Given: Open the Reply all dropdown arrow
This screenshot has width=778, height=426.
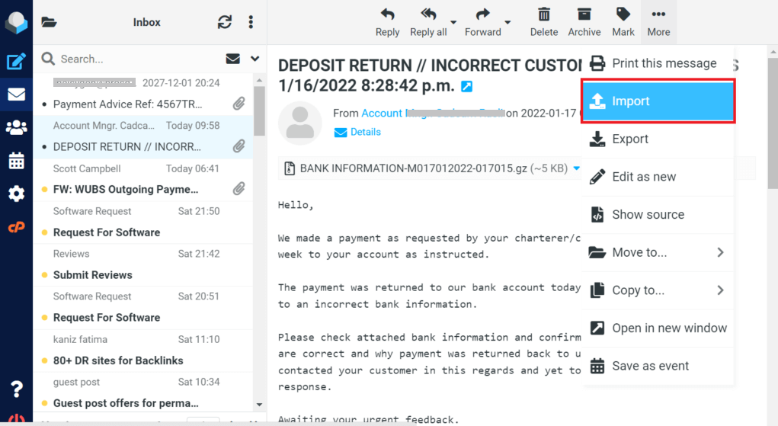Looking at the screenshot, I should pos(453,22).
